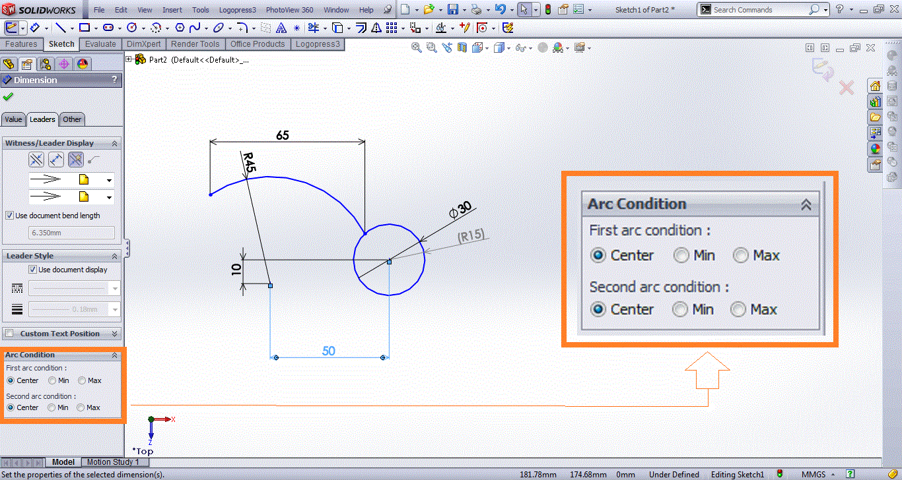Viewport: 902px width, 480px height.
Task: Uncheck Use document bend length
Action: (9, 216)
